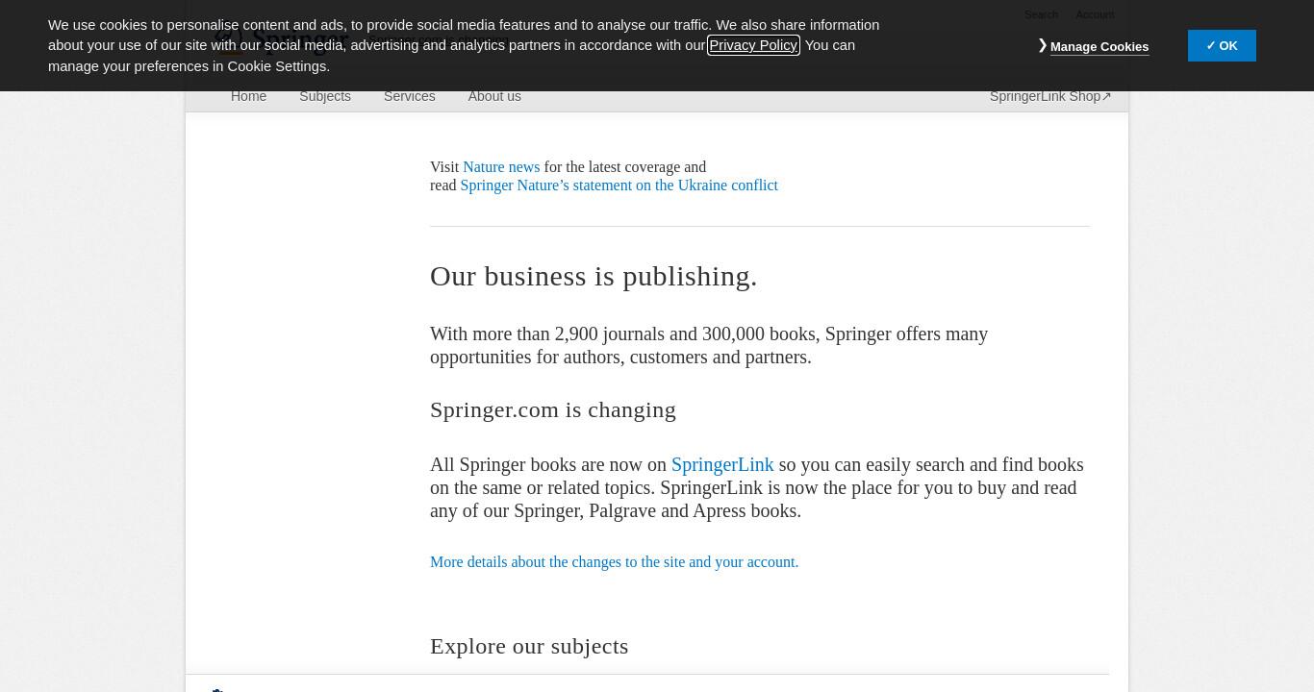The width and height of the screenshot is (1314, 692).
Task: Click the dimmed Search link at top
Action: click(x=1041, y=14)
